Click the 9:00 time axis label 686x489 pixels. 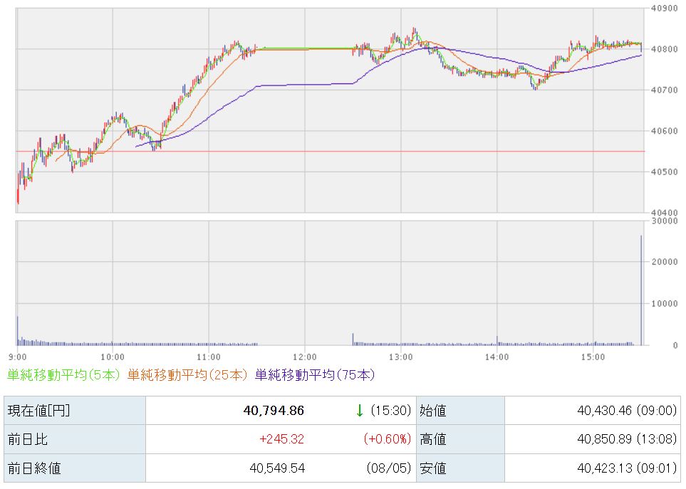pos(18,357)
